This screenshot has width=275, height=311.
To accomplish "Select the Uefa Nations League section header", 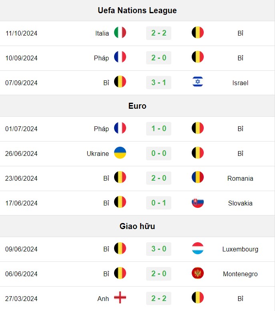I will (x=137, y=10).
